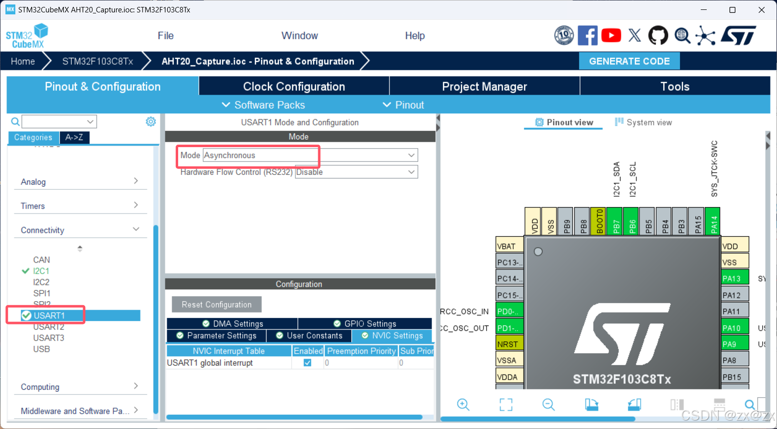Open the File menu
This screenshot has width=777, height=429.
[x=166, y=36]
